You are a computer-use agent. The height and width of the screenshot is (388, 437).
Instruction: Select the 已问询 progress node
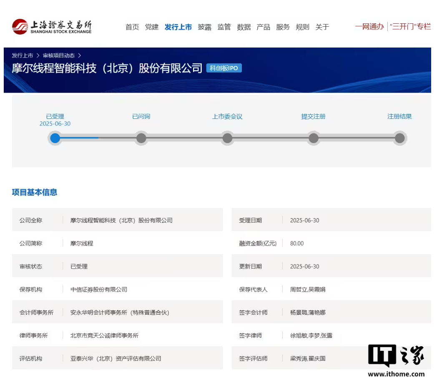(141, 138)
